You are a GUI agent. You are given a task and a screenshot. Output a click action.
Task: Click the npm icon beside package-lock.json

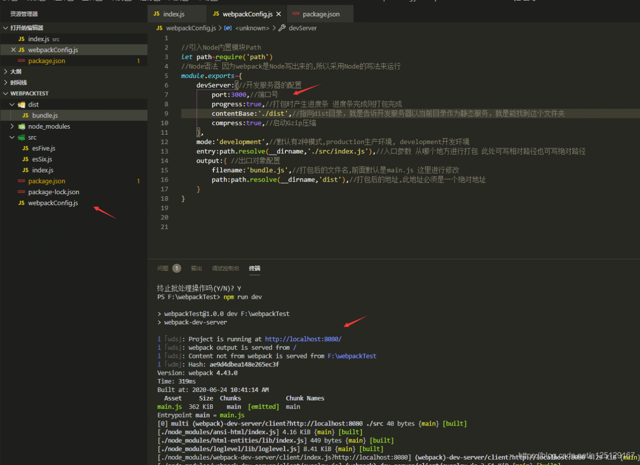tap(21, 192)
